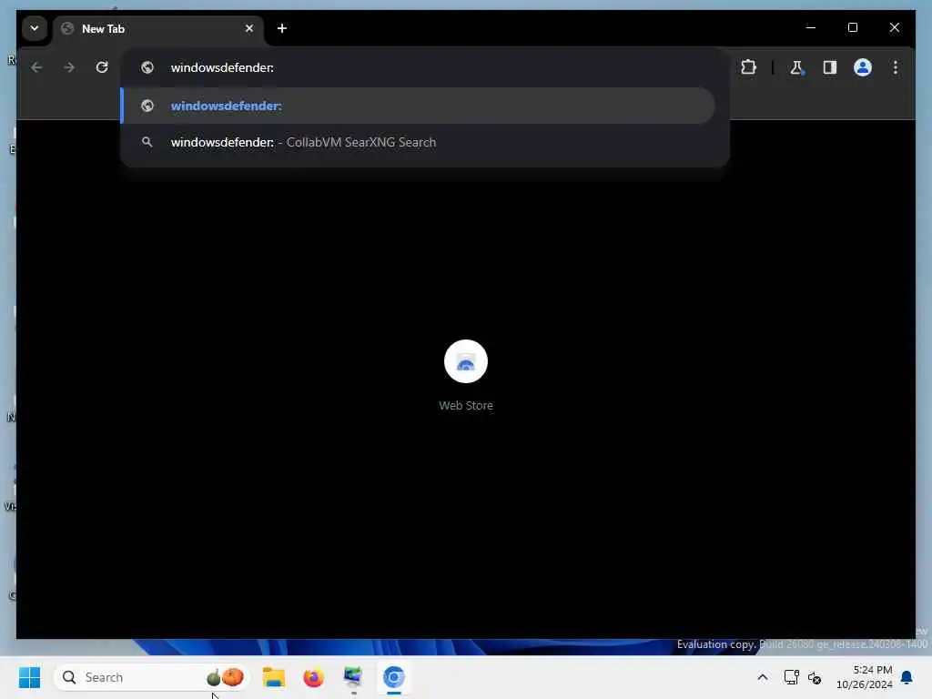Minimize the Chrome window
Image resolution: width=932 pixels, height=699 pixels.
(811, 28)
